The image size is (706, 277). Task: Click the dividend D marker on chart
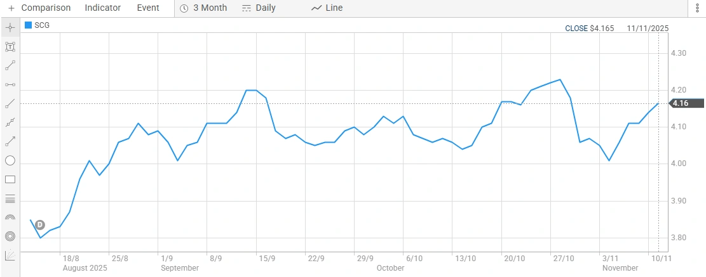point(39,224)
